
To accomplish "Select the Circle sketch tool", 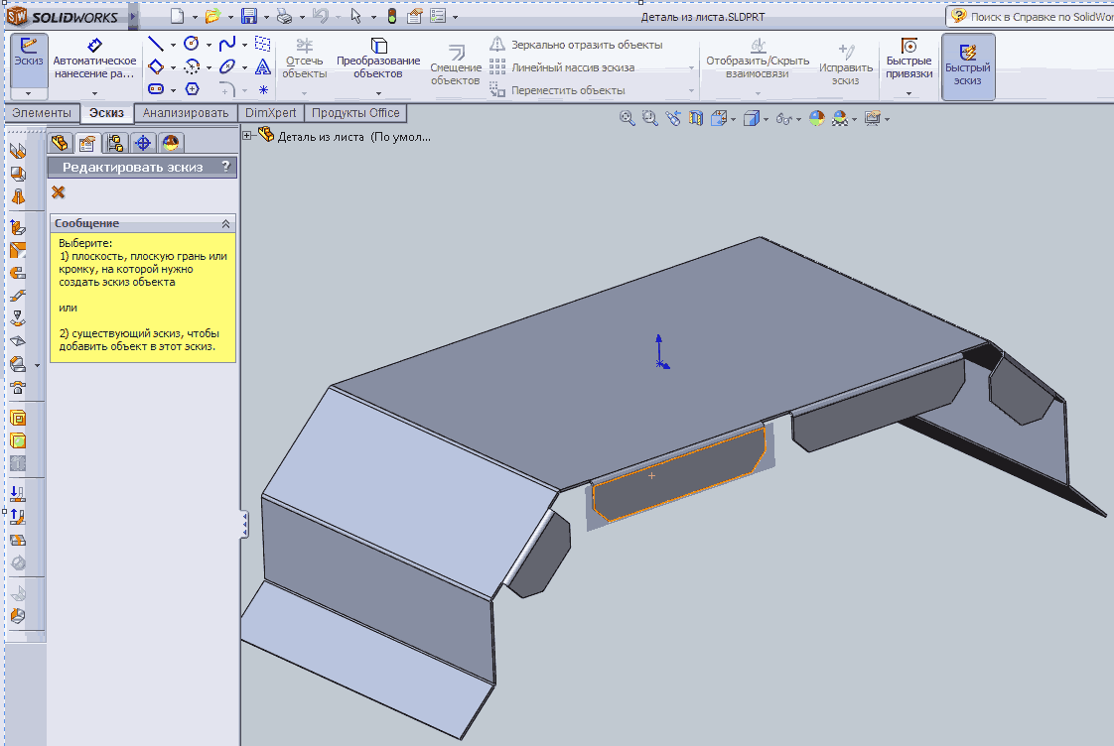I will click(x=191, y=44).
